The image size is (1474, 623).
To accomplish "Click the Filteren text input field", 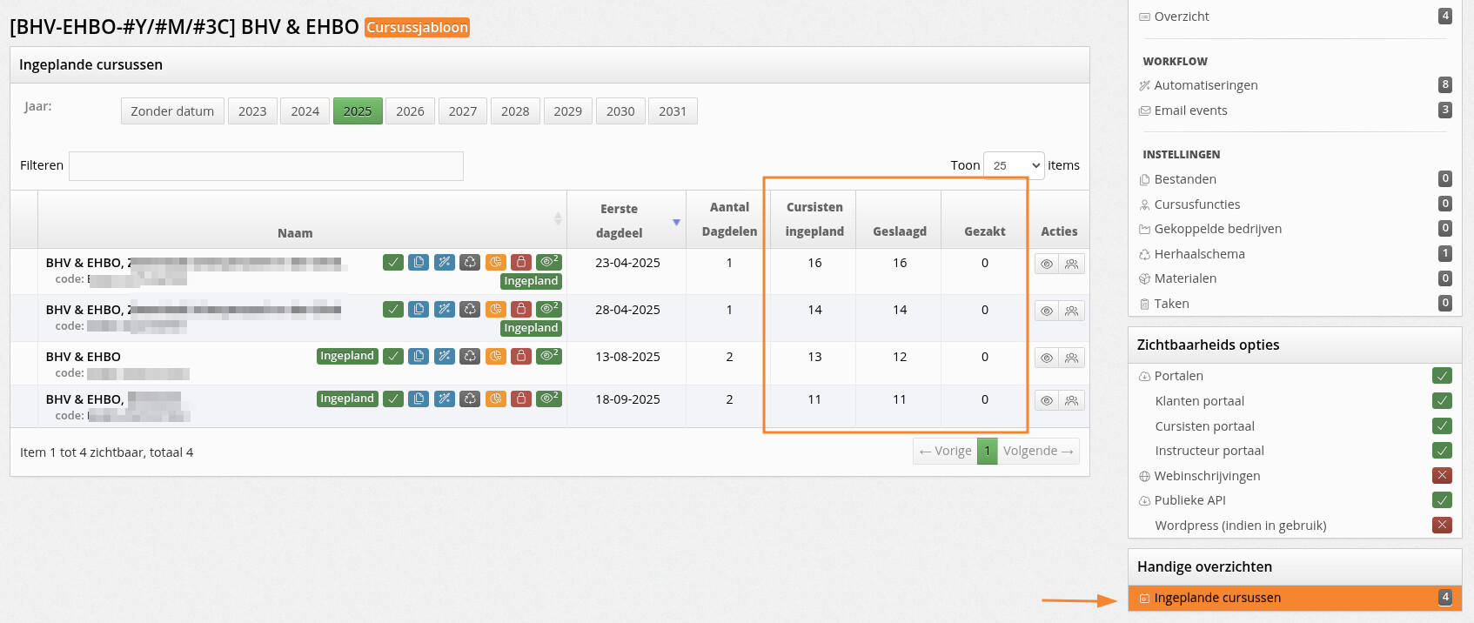I will [x=265, y=166].
